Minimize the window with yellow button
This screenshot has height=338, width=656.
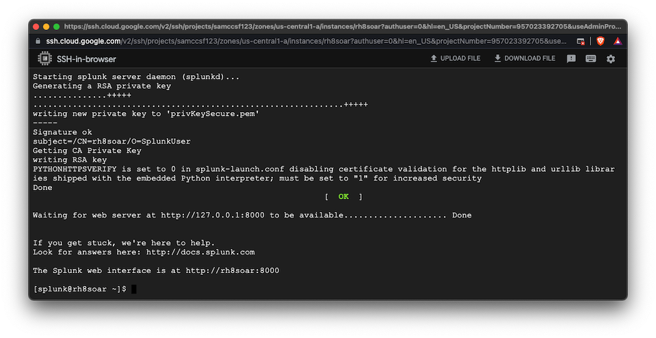click(x=46, y=27)
